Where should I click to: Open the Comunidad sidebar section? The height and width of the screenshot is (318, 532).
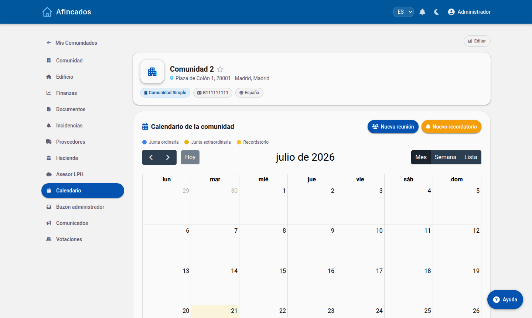tap(83, 61)
